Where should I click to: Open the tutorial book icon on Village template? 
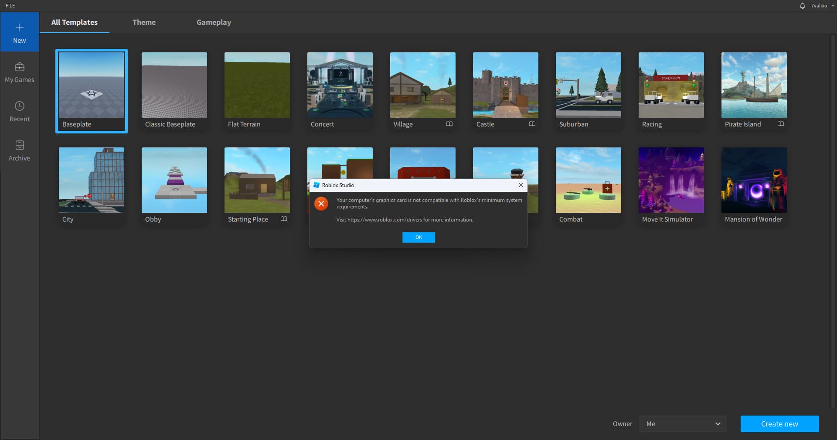449,124
